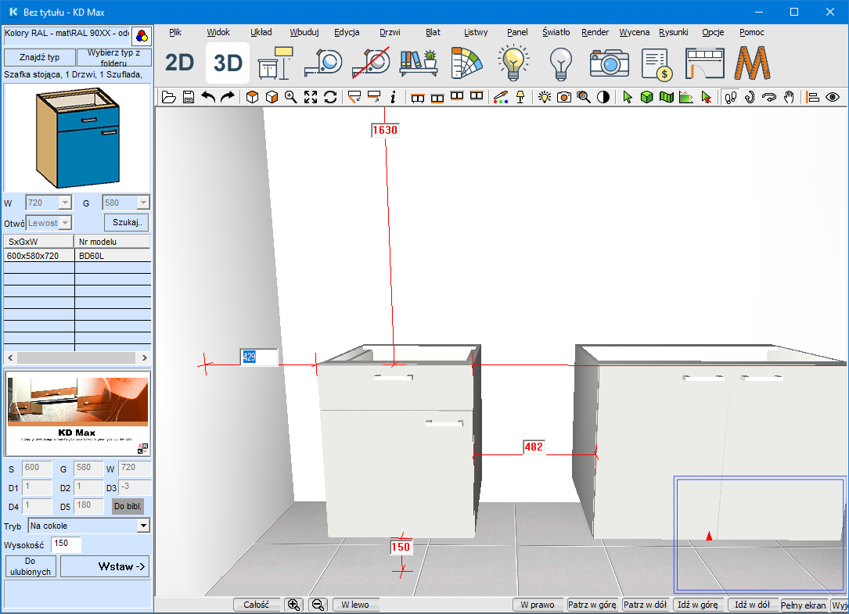Click the save floppy disk icon

(189, 97)
